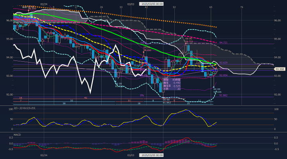287x159 pixels.
Task: Click the bar count 9 on top scale
Action: [x=53, y=7]
